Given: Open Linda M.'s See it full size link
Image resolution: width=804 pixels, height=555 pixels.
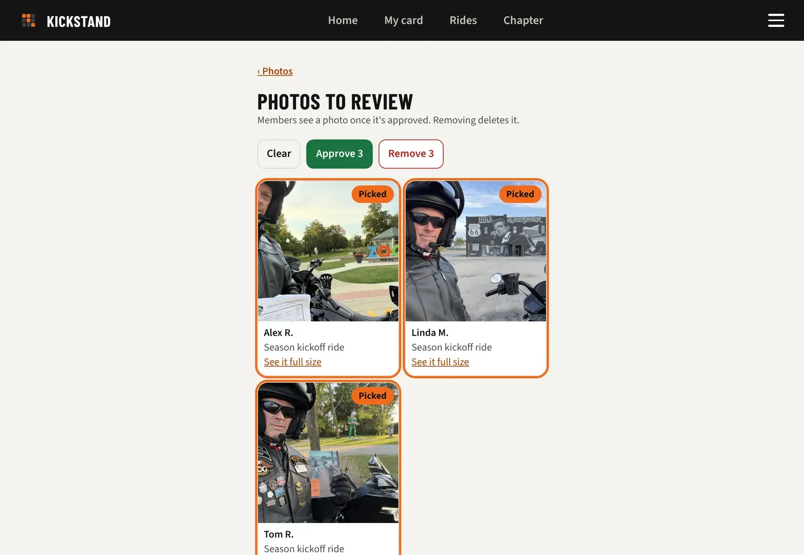Looking at the screenshot, I should [440, 362].
